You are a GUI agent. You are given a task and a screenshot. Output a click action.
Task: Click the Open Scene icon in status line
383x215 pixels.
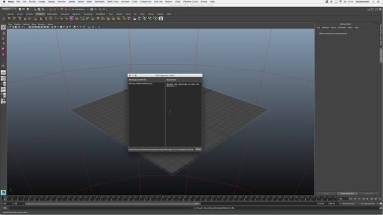(x=23, y=10)
